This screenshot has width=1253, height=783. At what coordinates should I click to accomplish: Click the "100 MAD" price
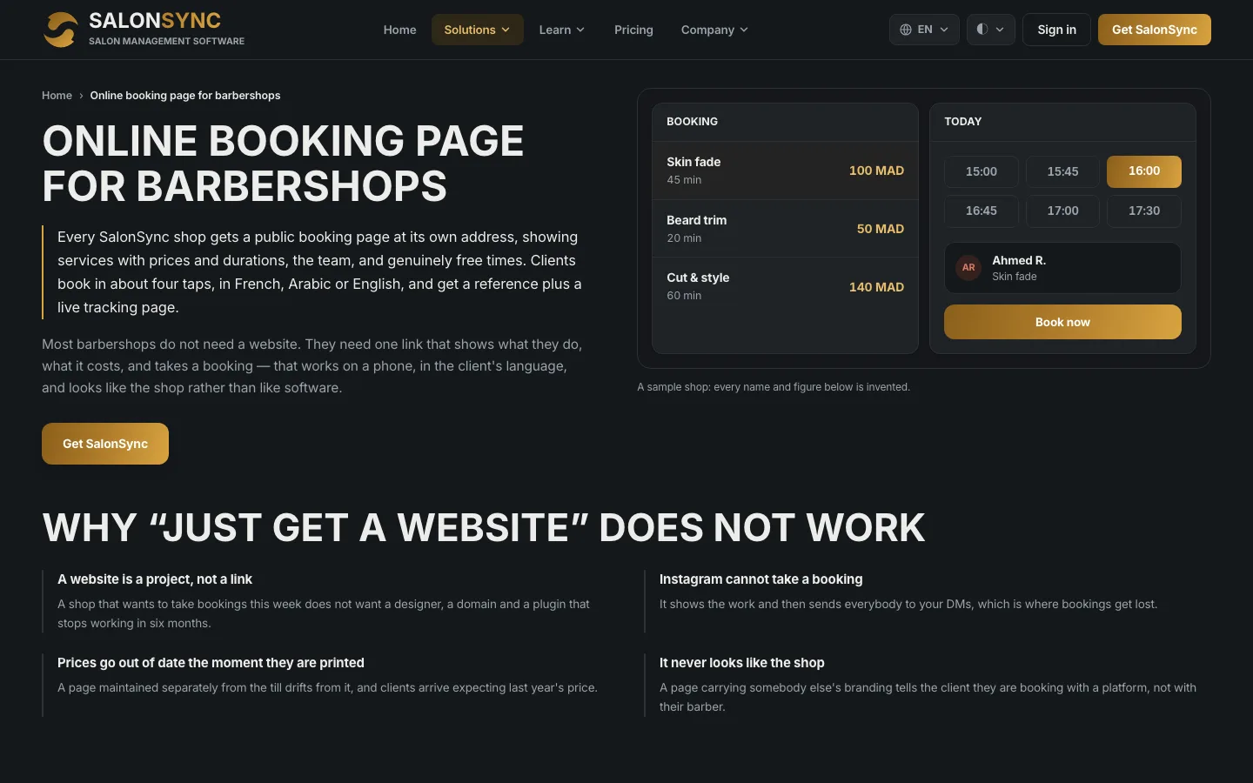(876, 171)
